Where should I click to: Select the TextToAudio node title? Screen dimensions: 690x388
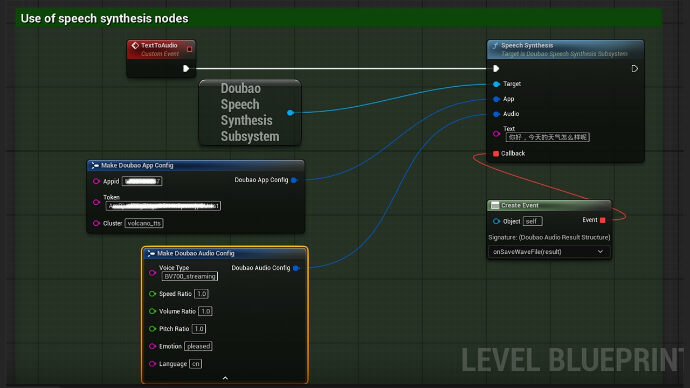point(159,45)
